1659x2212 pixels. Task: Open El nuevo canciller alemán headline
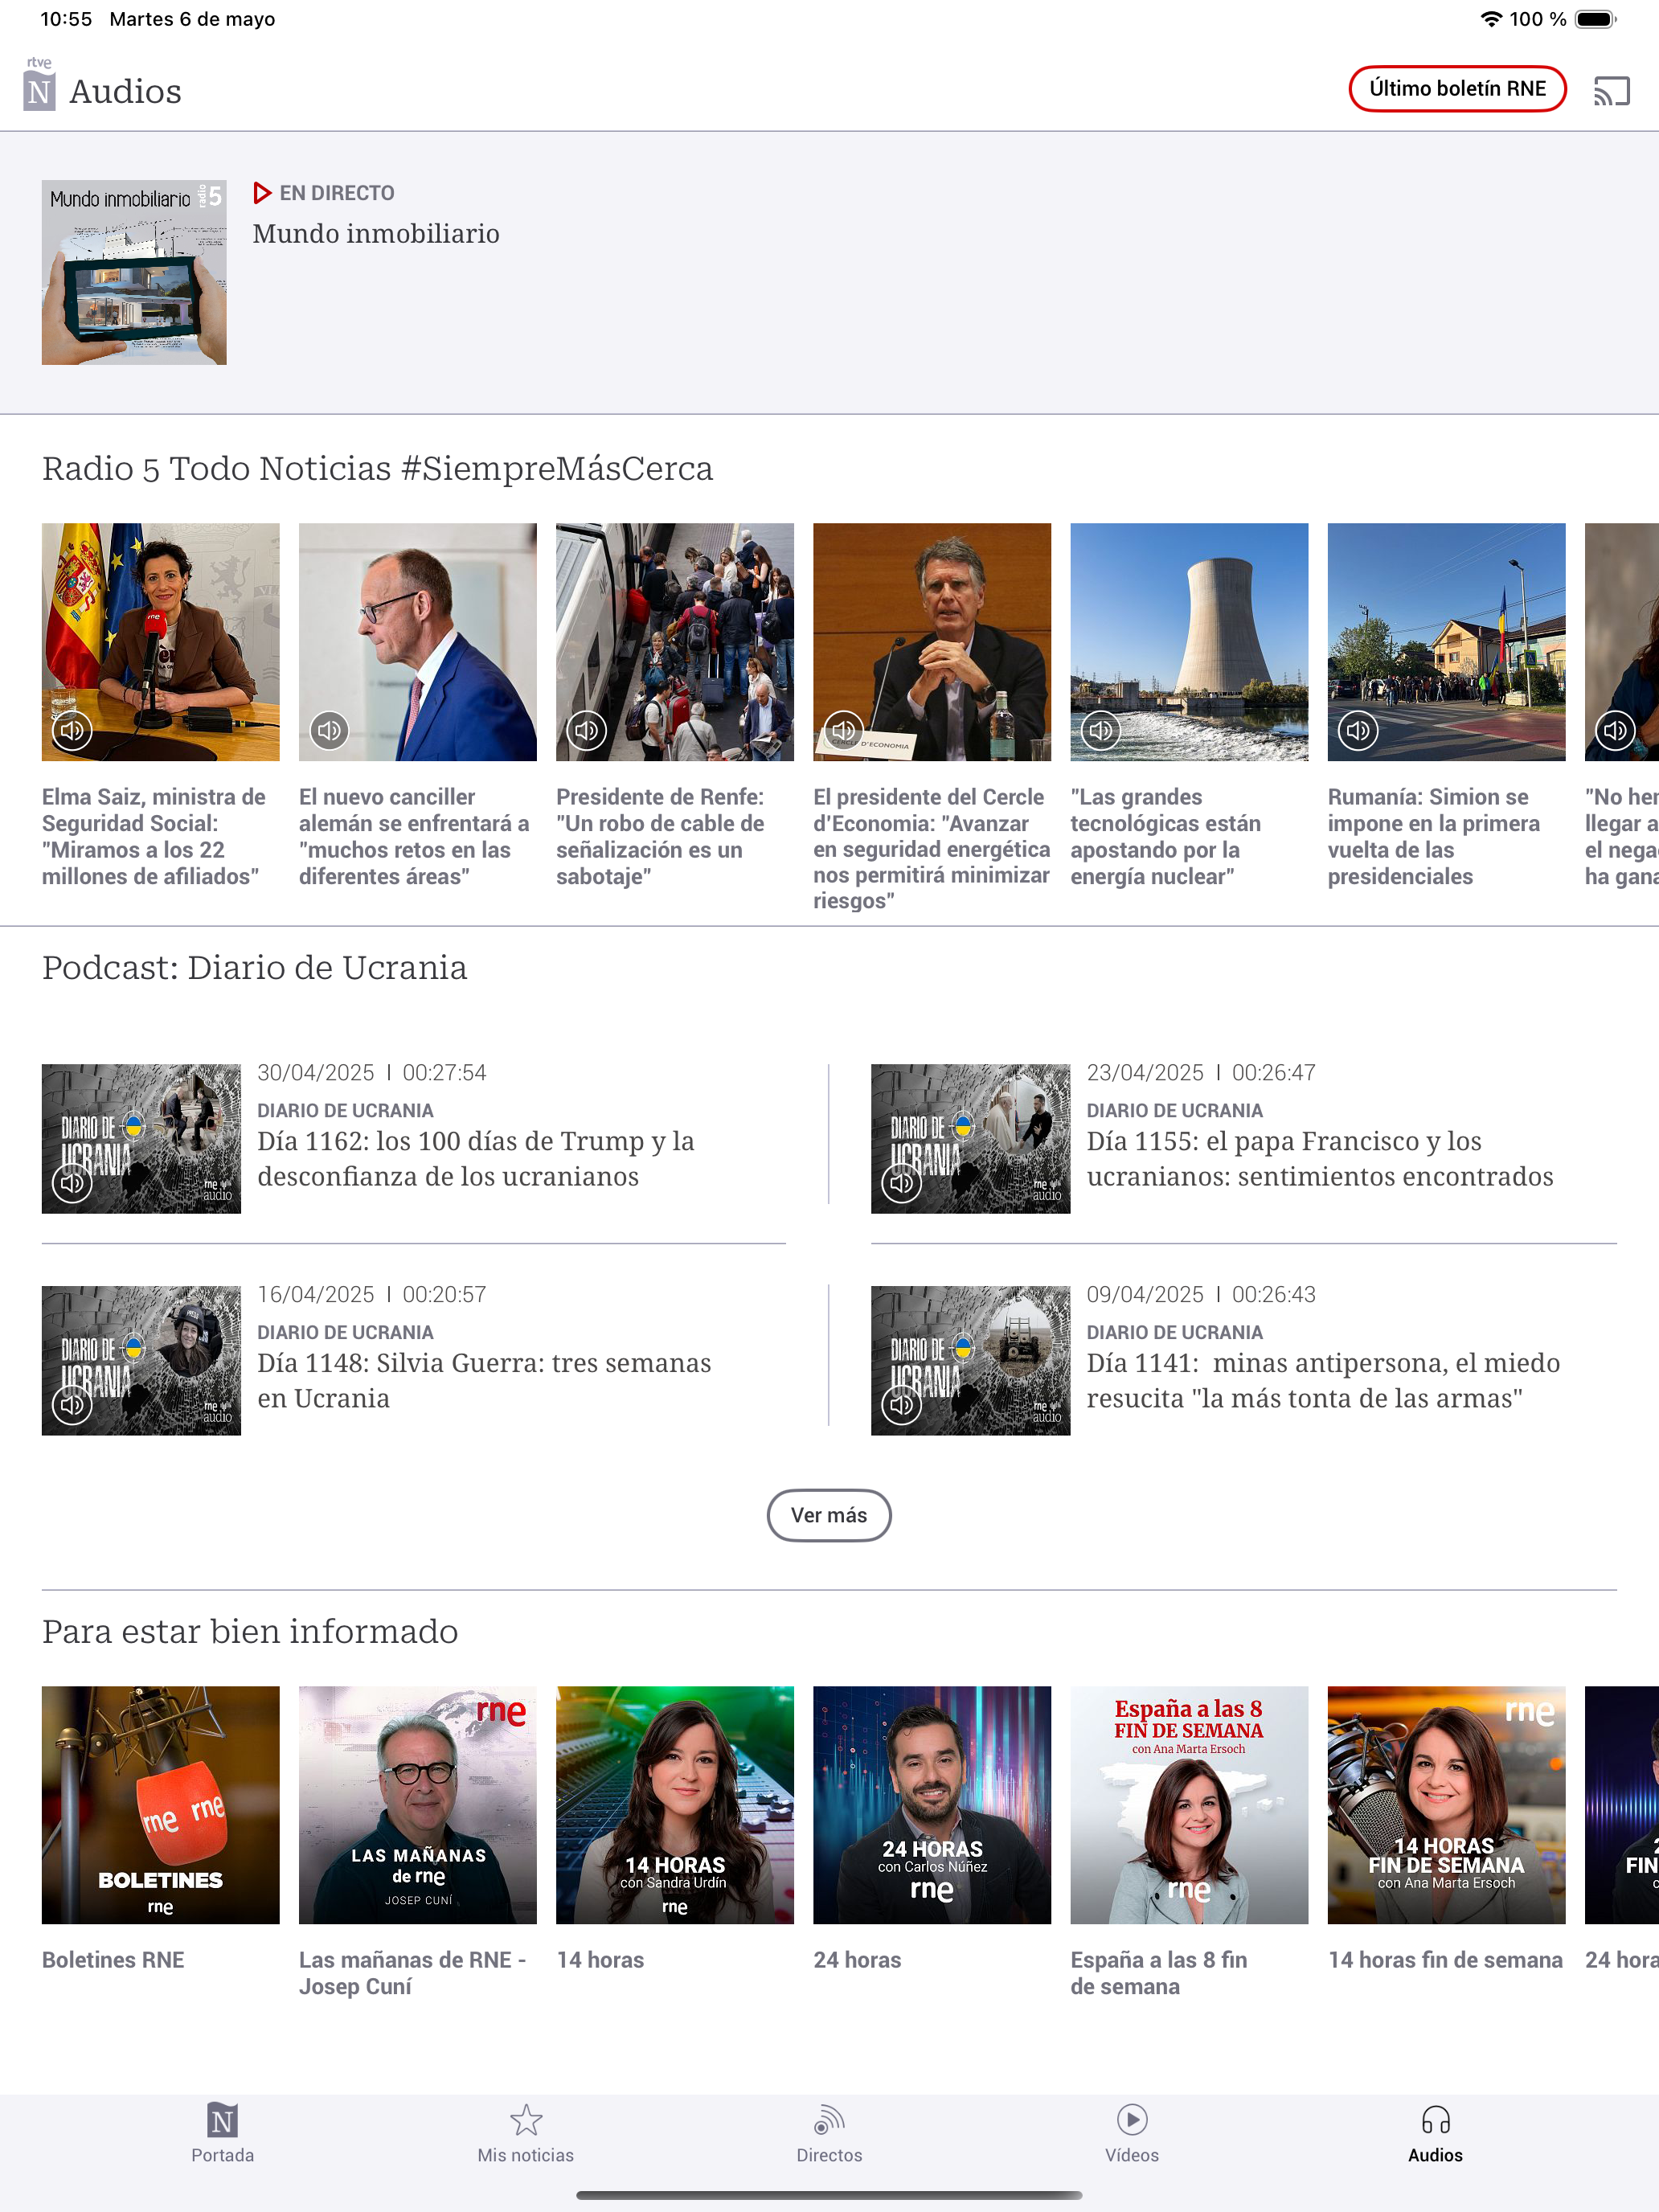[x=414, y=837]
